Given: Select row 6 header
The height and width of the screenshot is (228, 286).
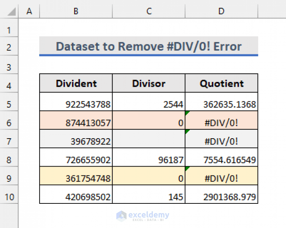Looking at the screenshot, I should click(x=9, y=120).
